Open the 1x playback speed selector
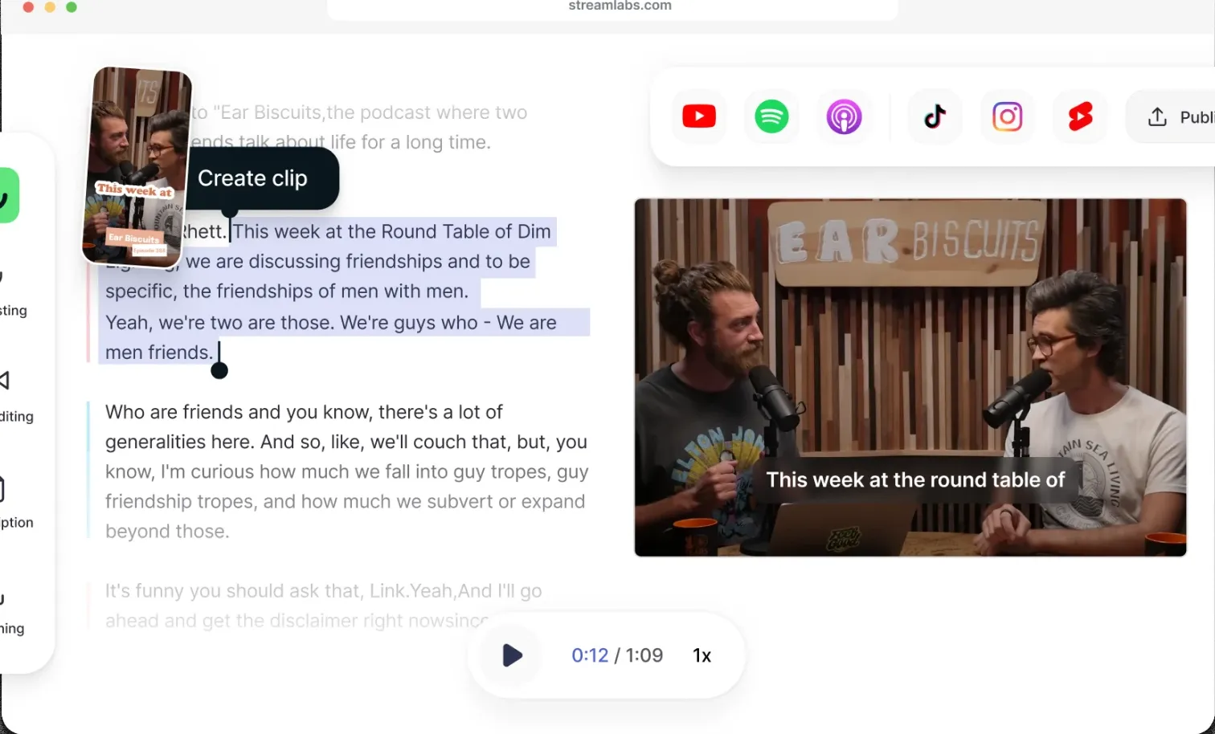 pyautogui.click(x=702, y=655)
